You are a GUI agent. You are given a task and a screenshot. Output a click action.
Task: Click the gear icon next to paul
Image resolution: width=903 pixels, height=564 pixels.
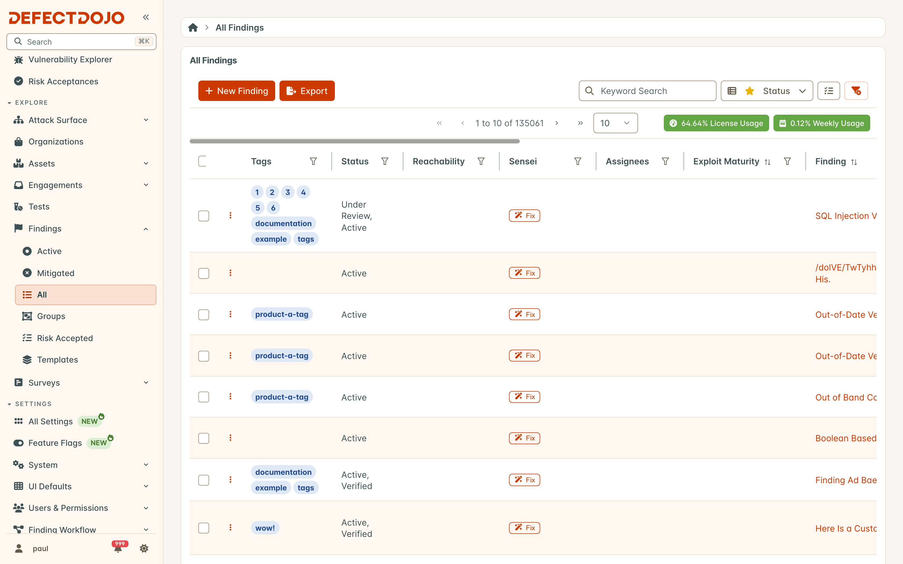144,548
